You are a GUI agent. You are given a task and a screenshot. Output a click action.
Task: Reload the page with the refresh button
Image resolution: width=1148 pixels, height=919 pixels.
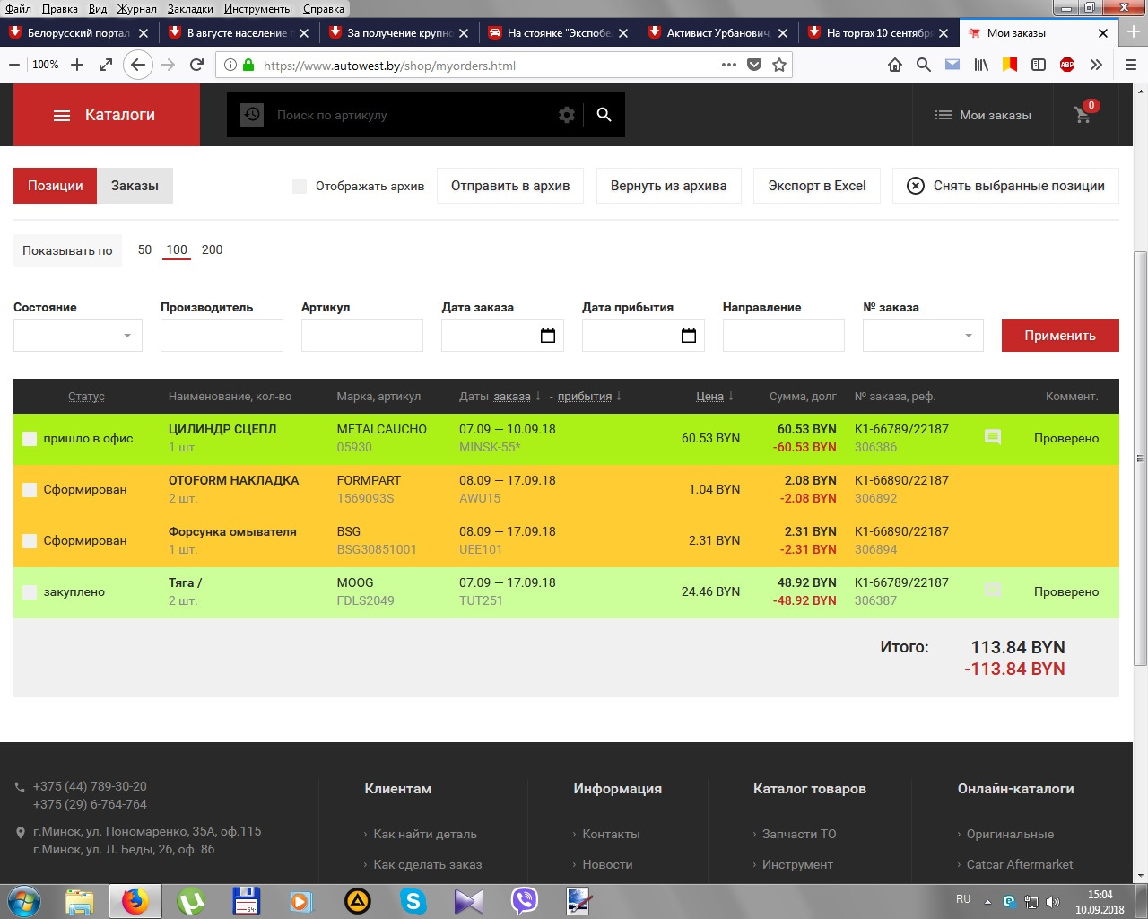(197, 65)
